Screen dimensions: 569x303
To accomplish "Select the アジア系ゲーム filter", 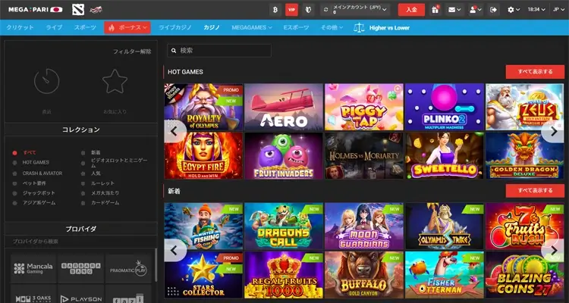I will click(x=39, y=203).
